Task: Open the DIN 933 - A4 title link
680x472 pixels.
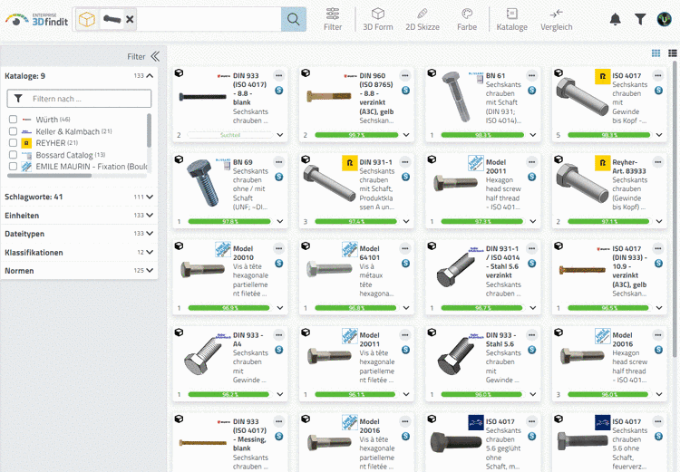Action: coord(248,340)
